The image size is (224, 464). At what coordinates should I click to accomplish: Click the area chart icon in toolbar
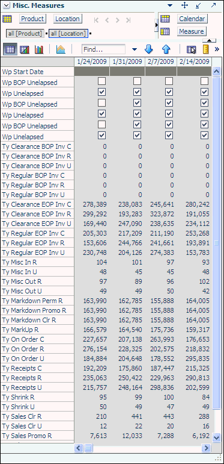[61, 49]
